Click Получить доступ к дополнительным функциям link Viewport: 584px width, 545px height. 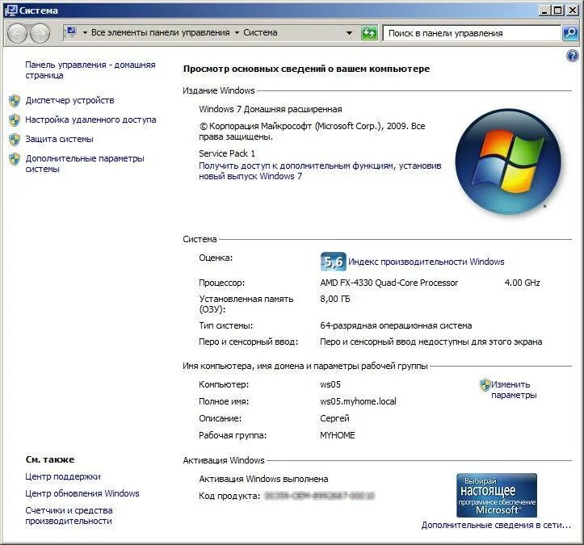[320, 171]
